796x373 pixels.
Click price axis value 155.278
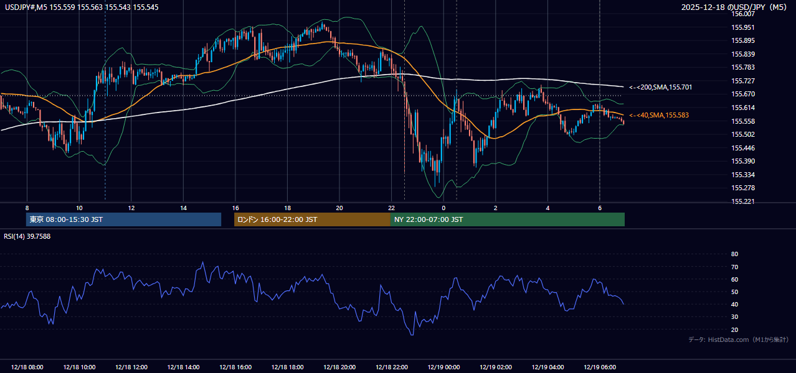742,188
